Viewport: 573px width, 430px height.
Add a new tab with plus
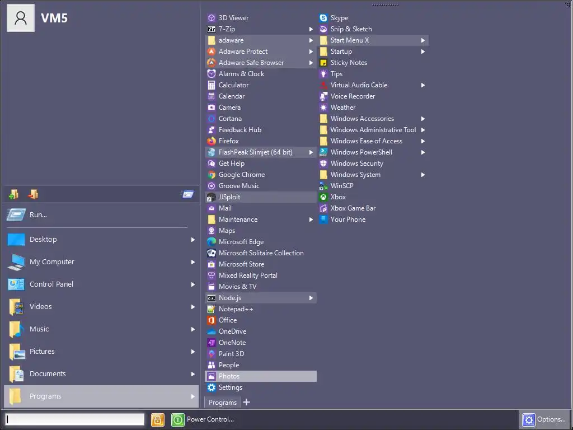coord(247,402)
